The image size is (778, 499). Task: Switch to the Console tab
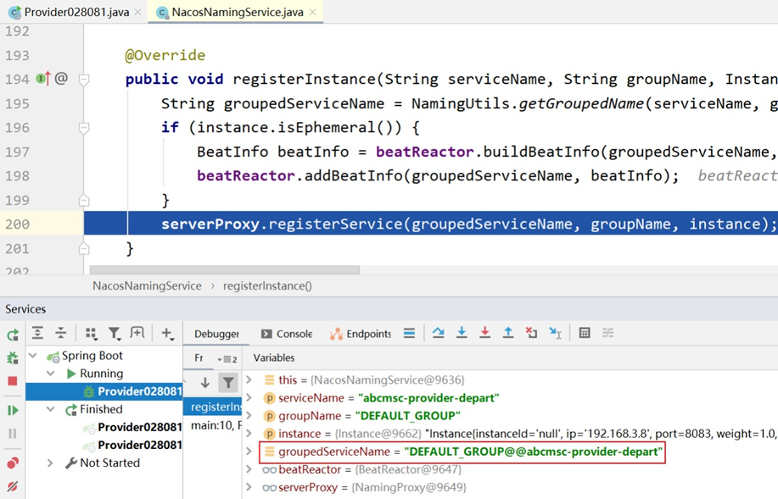click(x=287, y=334)
